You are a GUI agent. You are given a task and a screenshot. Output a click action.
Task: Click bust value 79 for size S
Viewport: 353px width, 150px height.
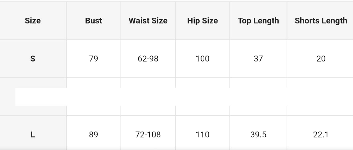93,58
